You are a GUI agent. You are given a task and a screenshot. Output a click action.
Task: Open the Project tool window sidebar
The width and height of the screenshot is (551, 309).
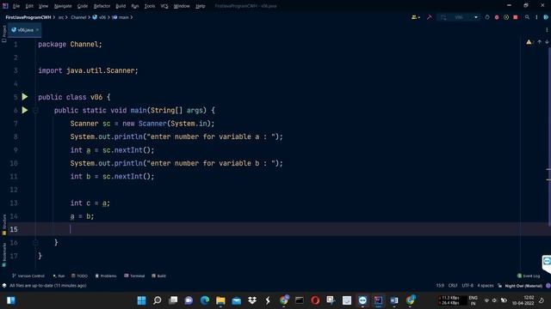(3, 33)
